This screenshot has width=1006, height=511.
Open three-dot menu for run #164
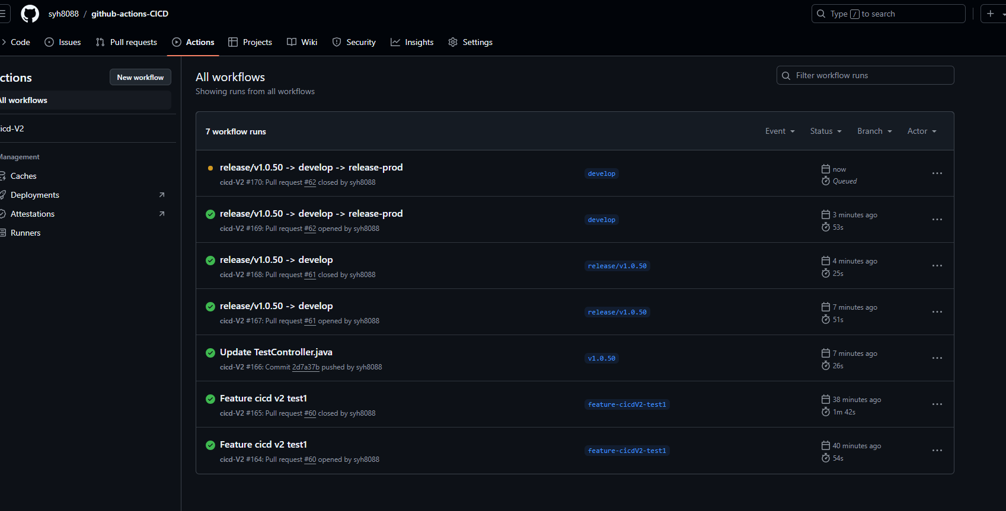point(937,451)
